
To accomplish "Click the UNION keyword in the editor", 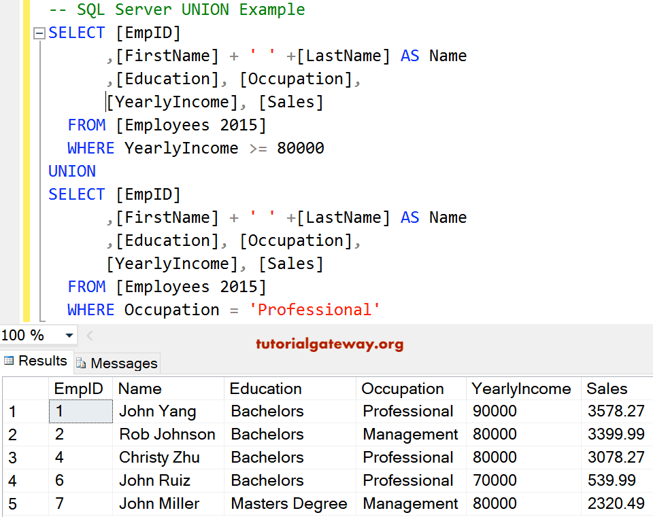I will pos(71,171).
